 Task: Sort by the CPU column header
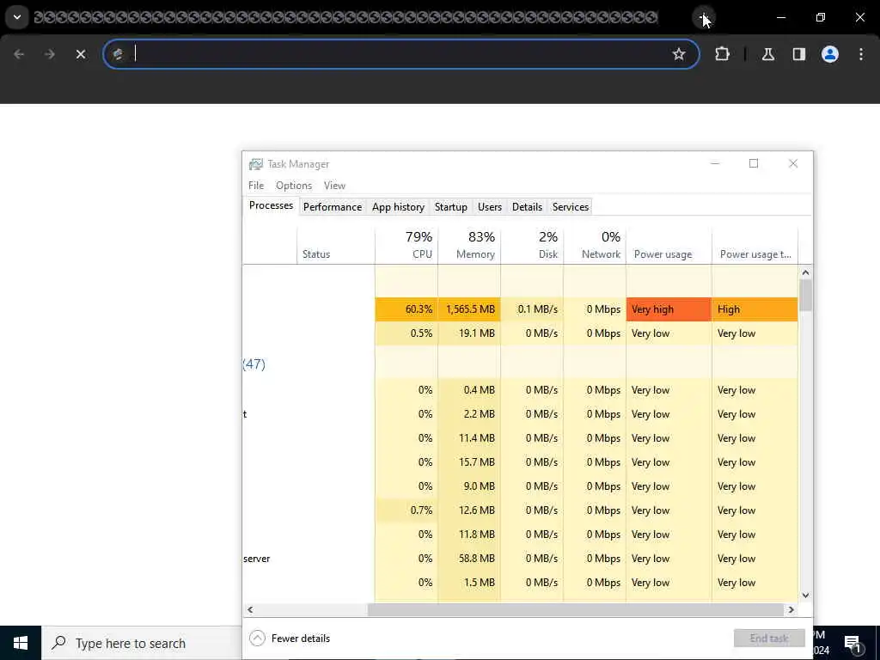pos(406,245)
